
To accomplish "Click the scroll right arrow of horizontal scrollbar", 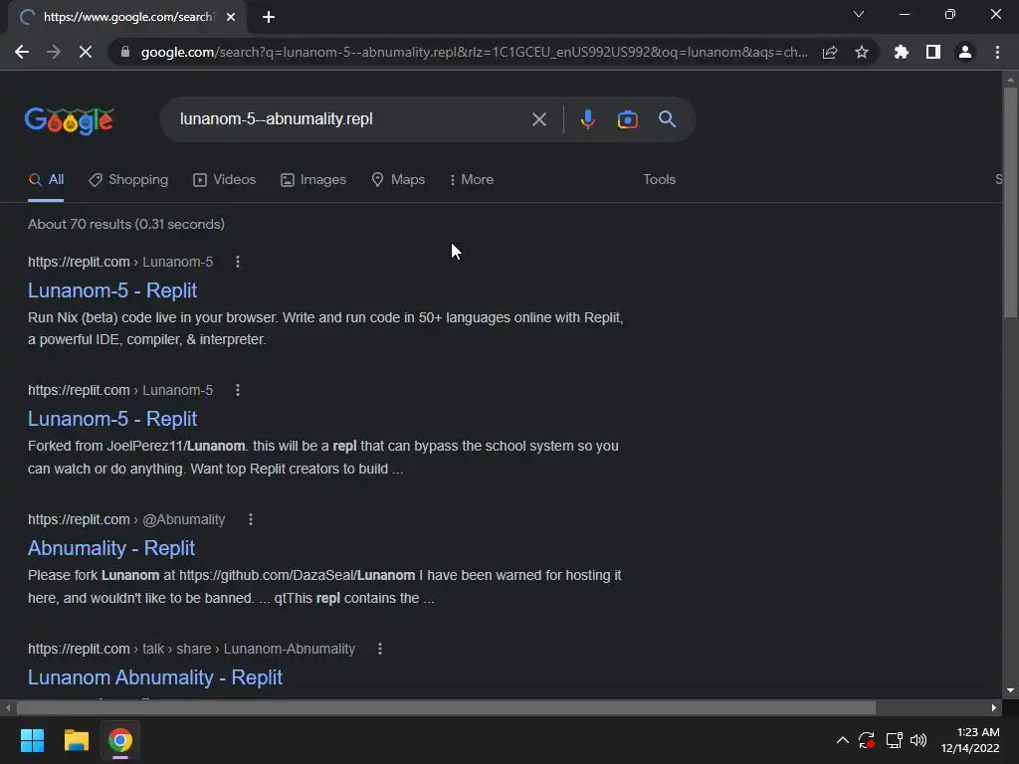I will pyautogui.click(x=994, y=708).
